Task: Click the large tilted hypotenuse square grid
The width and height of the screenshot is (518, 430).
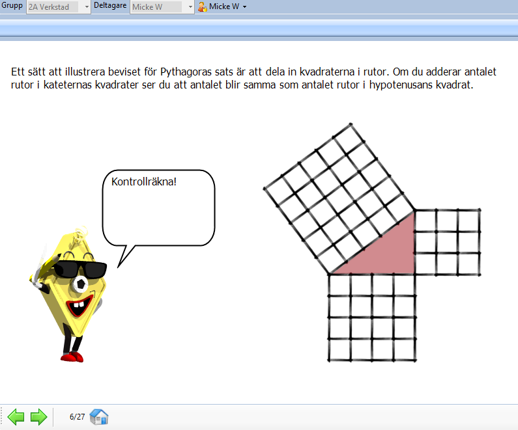Action: pos(339,199)
